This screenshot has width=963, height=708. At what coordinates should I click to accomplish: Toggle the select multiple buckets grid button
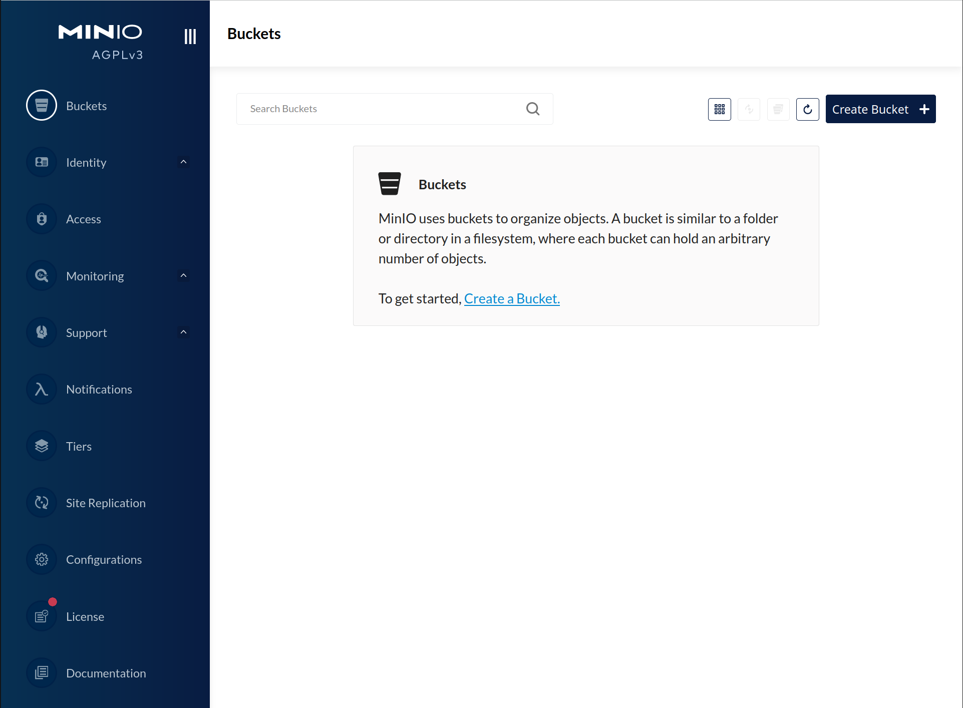click(719, 109)
